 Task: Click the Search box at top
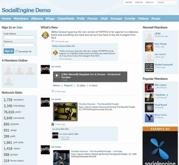(x=167, y=2)
